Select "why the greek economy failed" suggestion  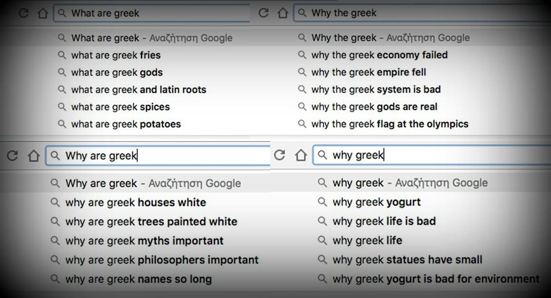point(379,55)
